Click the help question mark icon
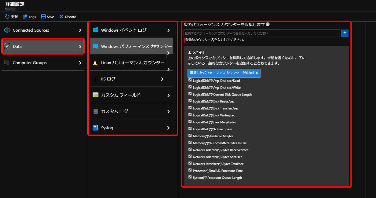376x198 pixels. click(x=267, y=24)
